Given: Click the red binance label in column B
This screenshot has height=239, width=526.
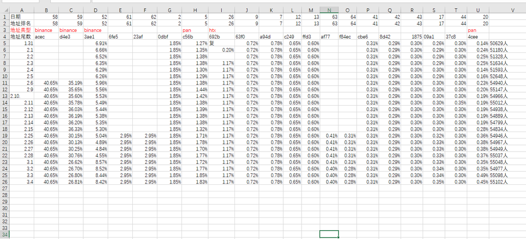Looking at the screenshot, I should [x=46, y=30].
